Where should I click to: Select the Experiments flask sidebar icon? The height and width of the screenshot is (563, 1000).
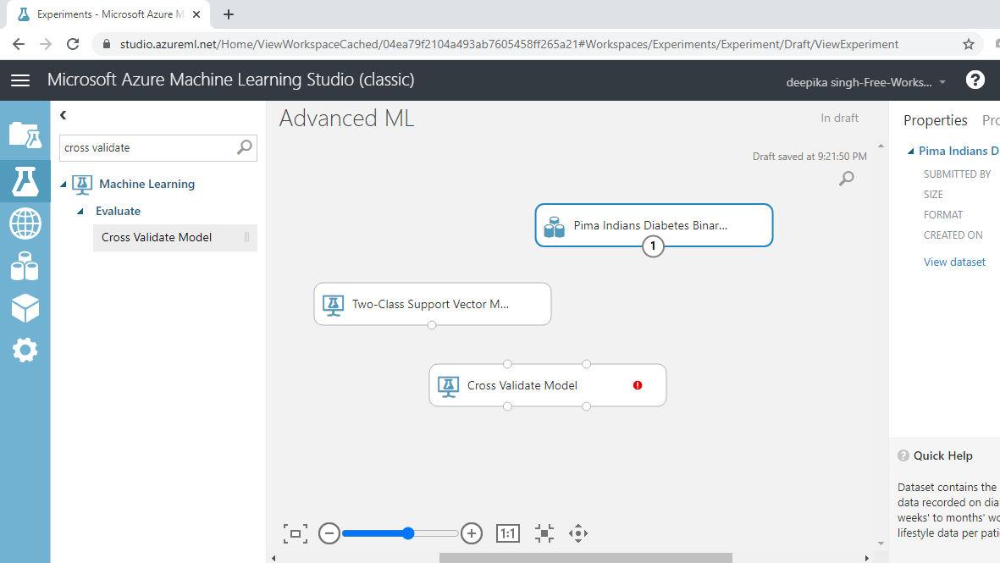(25, 182)
